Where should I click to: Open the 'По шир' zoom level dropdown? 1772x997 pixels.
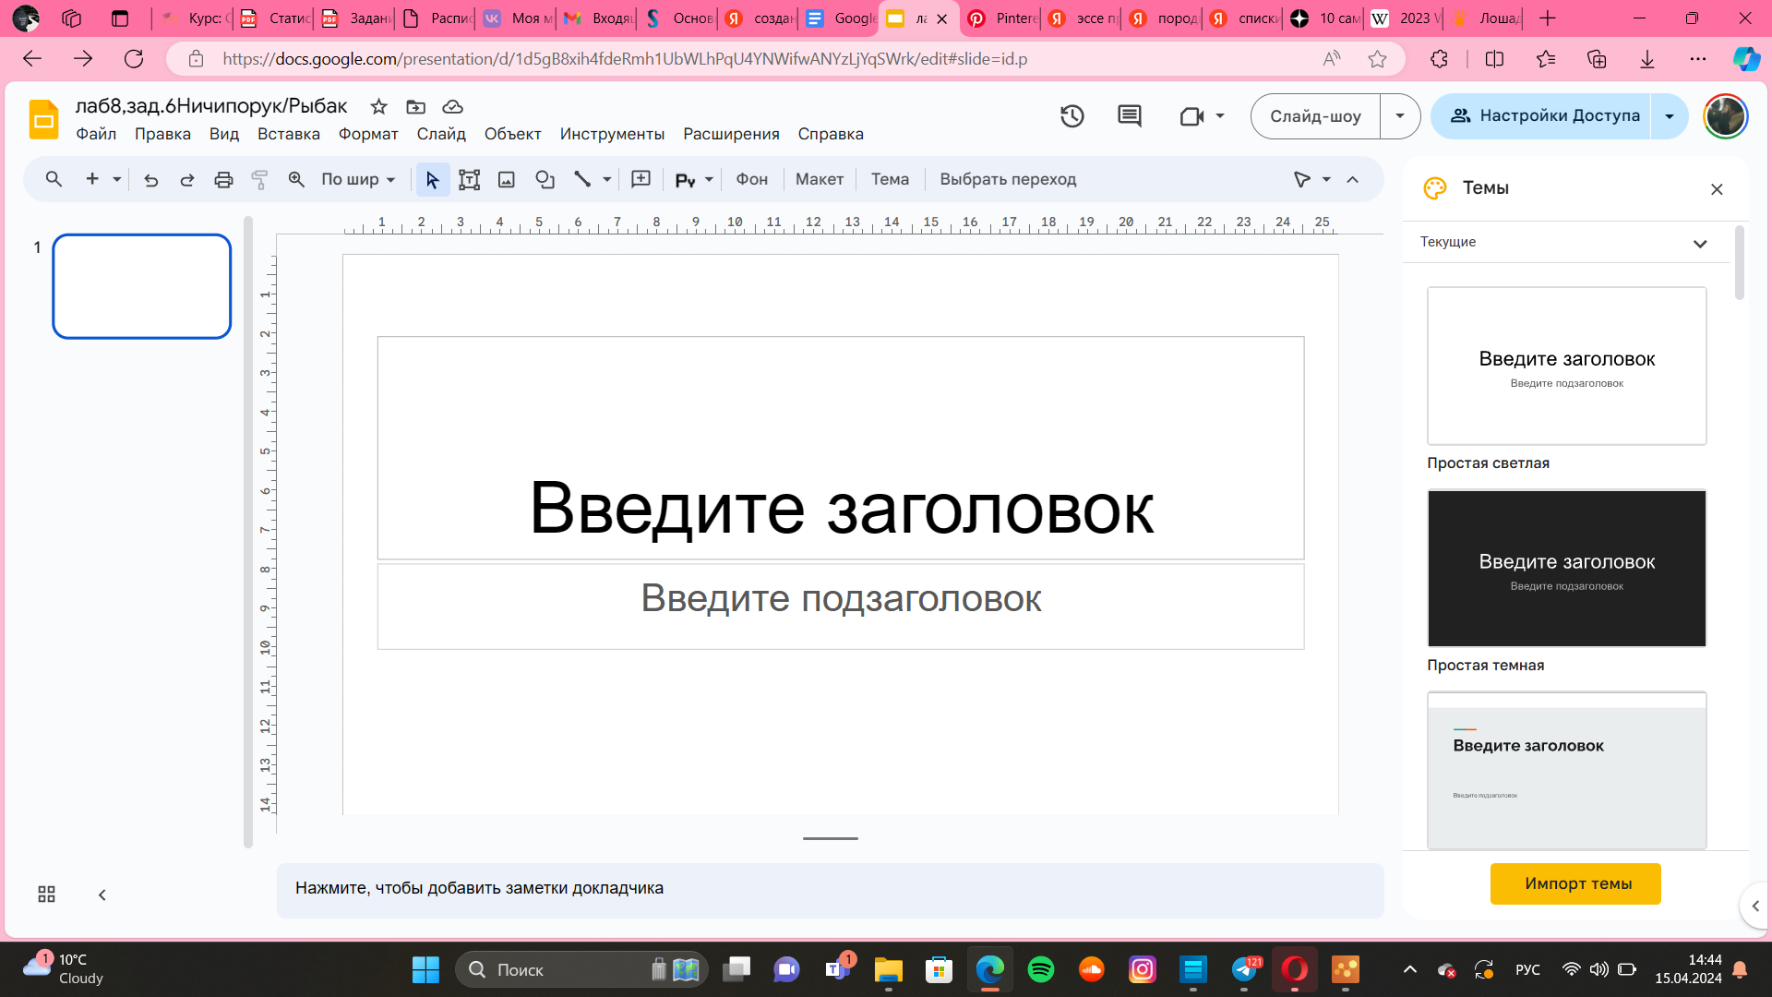358,179
